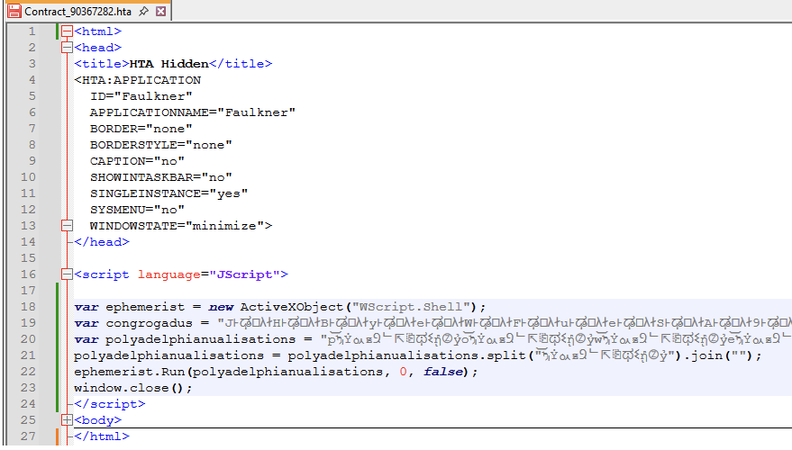Viewport: 792px width, 450px height.
Task: Collapse the head fold marker on line 2
Action: coord(67,48)
